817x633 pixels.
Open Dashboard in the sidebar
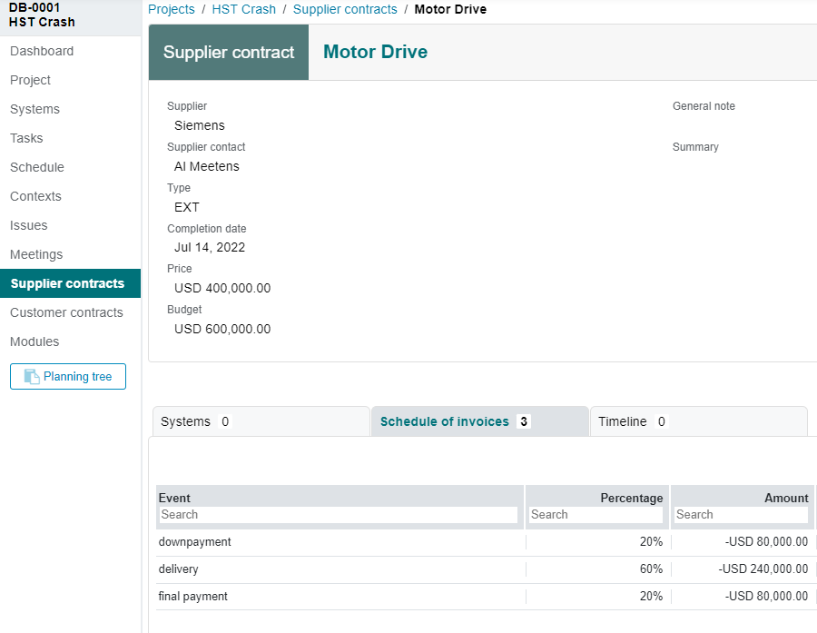pos(42,51)
